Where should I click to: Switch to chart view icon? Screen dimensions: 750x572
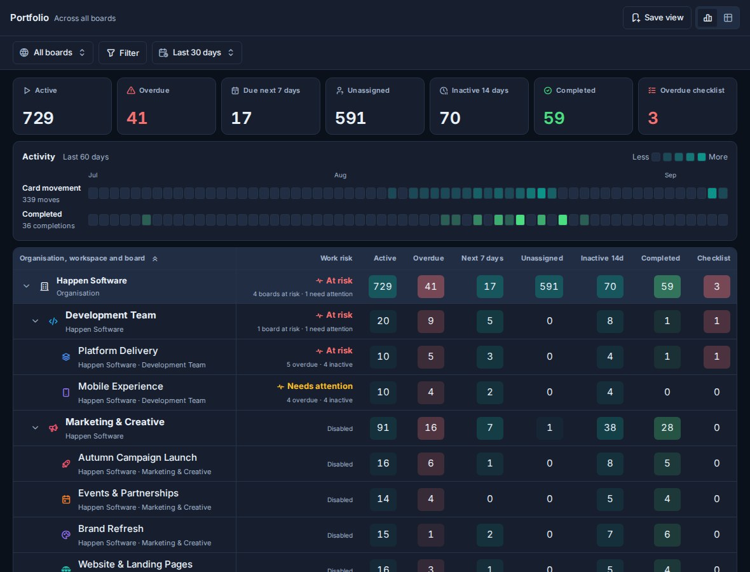click(707, 18)
